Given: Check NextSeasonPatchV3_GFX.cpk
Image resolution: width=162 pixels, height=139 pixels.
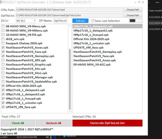Looking at the screenshot, I should (3, 60).
